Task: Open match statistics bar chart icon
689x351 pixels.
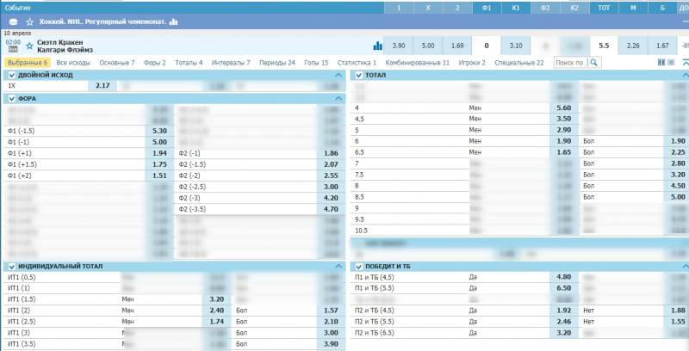Action: tap(377, 46)
